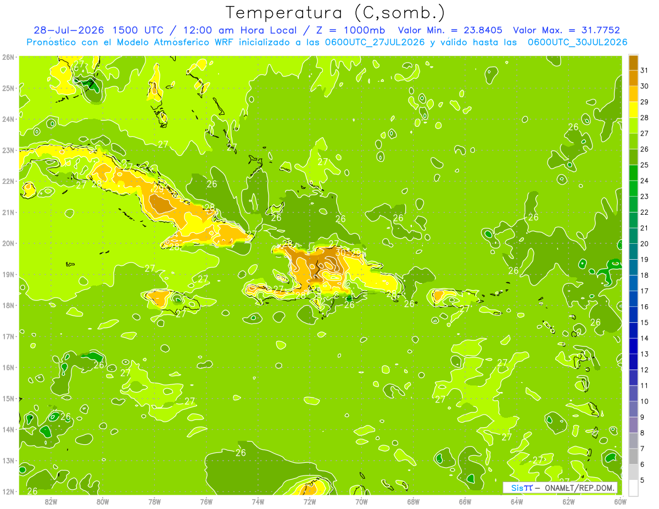
Task: Click the "22N" latitude axis label
Action: [9, 181]
